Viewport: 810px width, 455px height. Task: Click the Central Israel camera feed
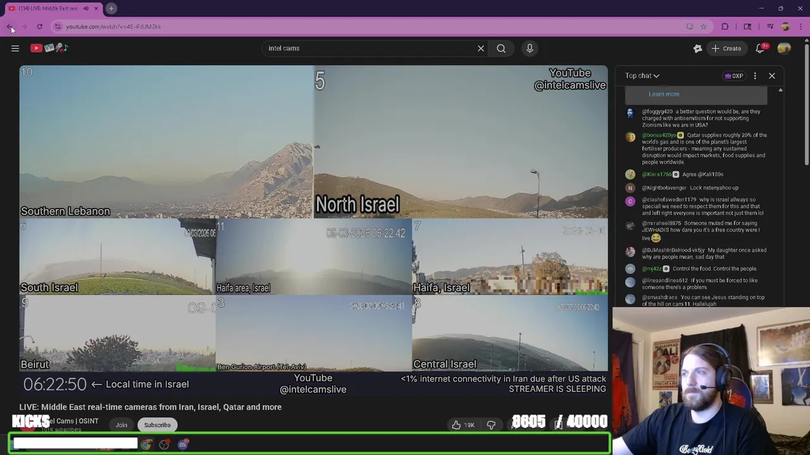pos(509,334)
